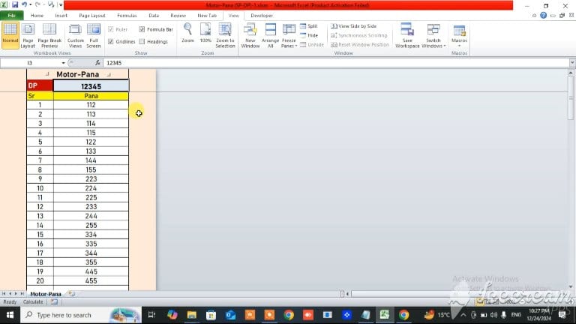576x324 pixels.
Task: Click Undo in quick access toolbar
Action: [24, 4]
